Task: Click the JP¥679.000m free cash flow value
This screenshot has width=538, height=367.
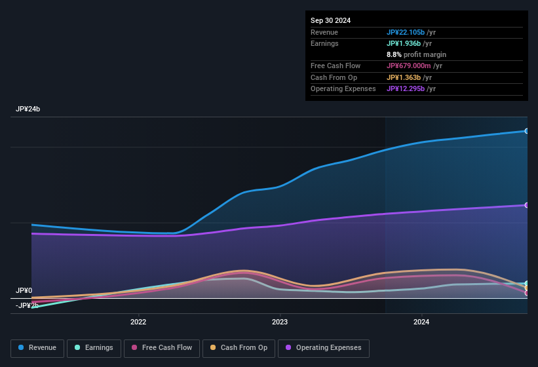Action: click(x=408, y=66)
